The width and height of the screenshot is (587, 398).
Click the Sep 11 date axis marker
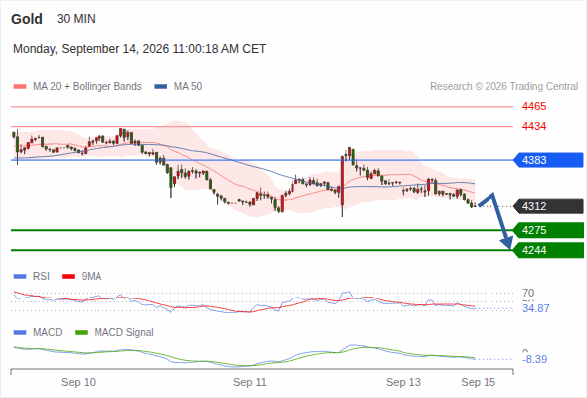(x=250, y=382)
